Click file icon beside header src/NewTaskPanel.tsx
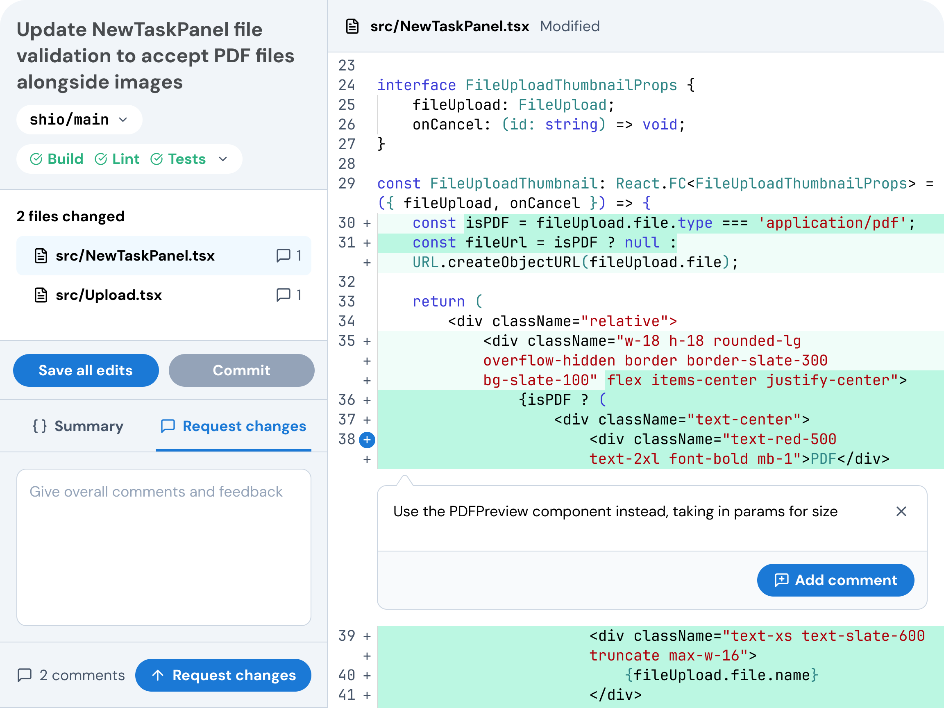944x708 pixels. click(352, 27)
